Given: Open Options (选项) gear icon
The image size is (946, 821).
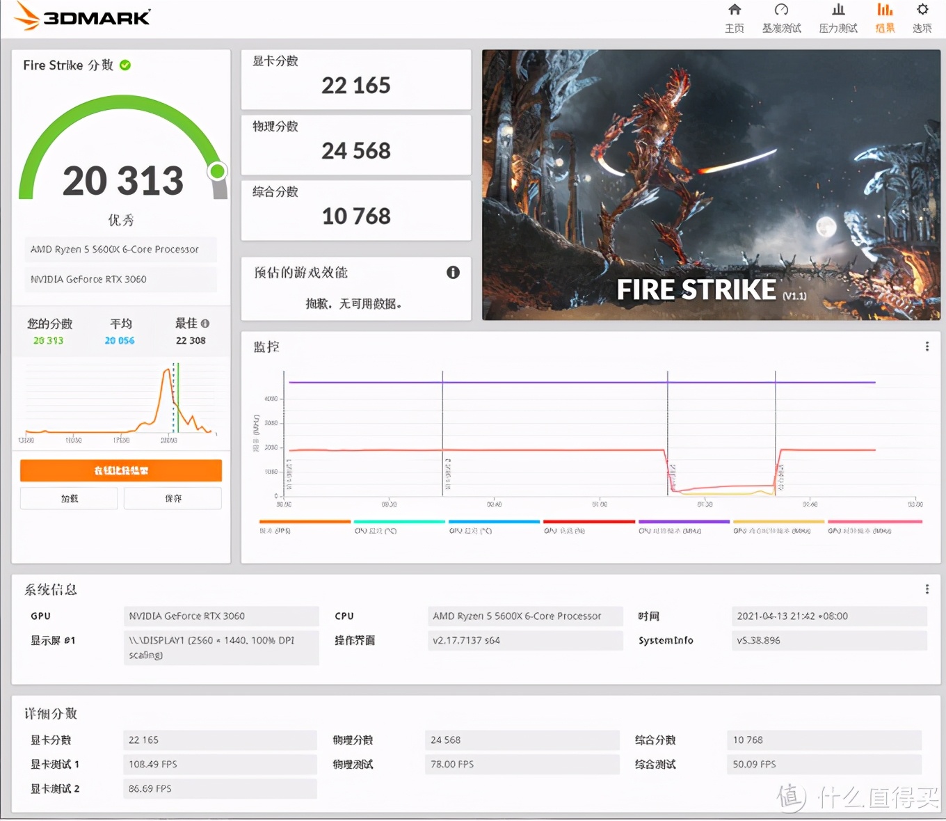Looking at the screenshot, I should click(x=922, y=10).
